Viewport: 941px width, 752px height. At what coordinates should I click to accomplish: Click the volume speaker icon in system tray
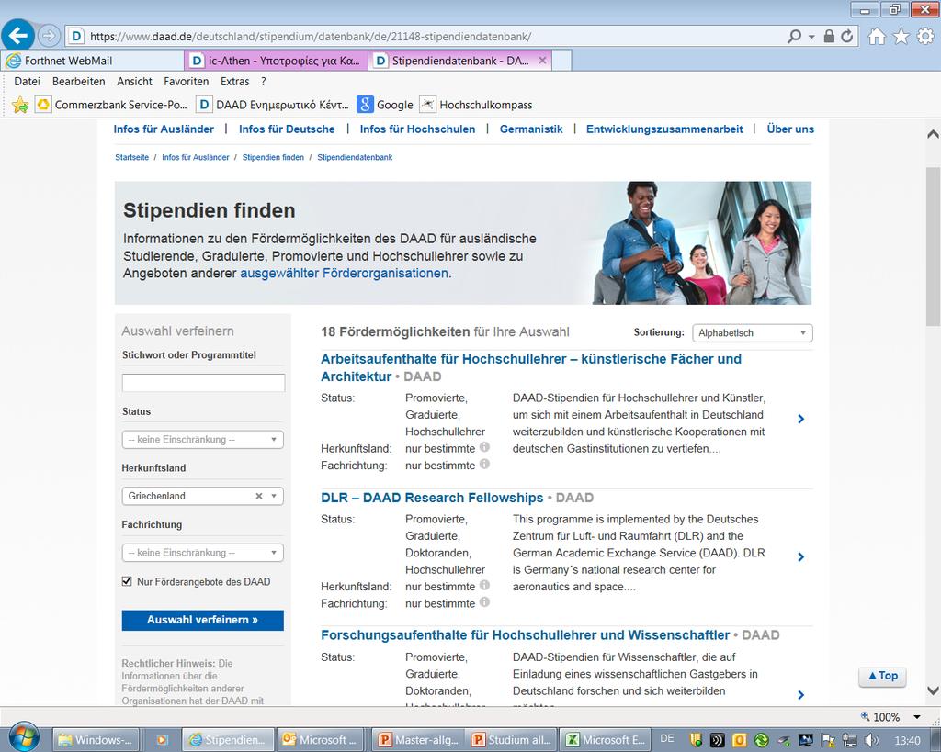pyautogui.click(x=872, y=740)
